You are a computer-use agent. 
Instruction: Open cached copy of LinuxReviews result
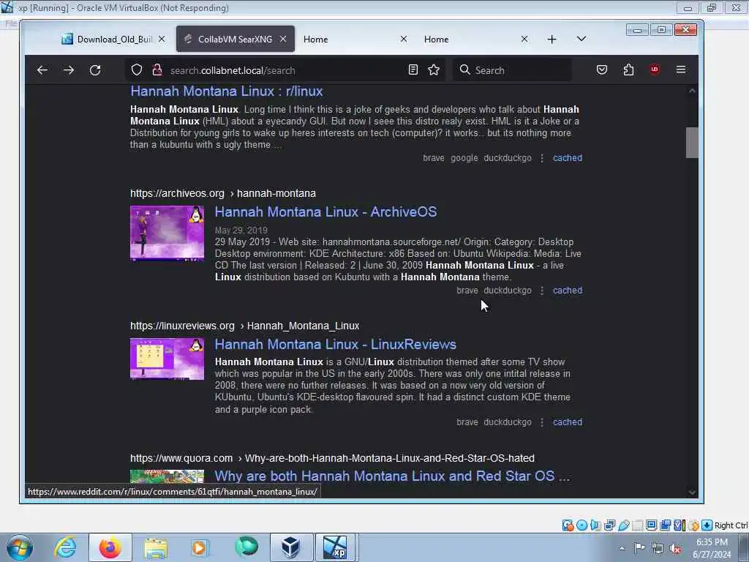point(568,422)
